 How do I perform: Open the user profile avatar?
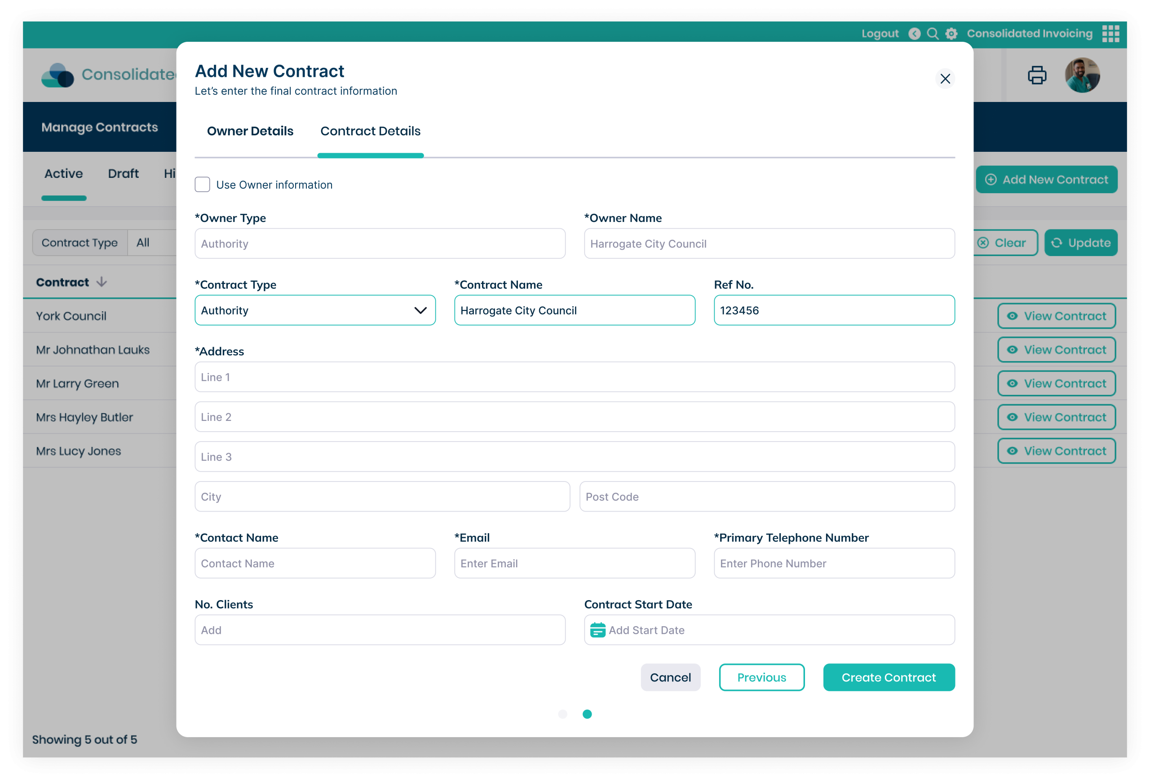pyautogui.click(x=1082, y=75)
